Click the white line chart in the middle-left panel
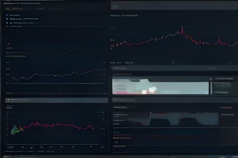This screenshot has height=158, width=238. [x=58, y=75]
